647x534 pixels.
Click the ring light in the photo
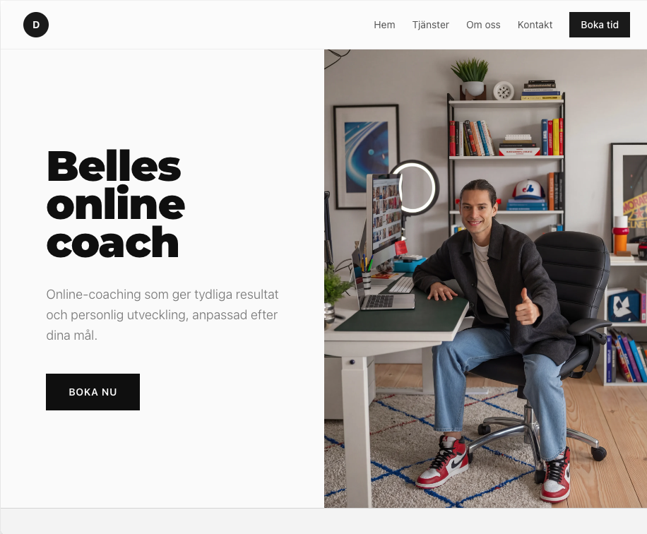[415, 187]
